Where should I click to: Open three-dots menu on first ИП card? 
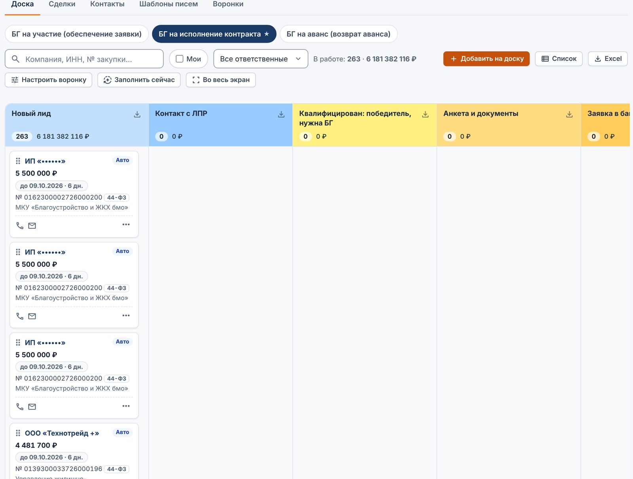(126, 224)
